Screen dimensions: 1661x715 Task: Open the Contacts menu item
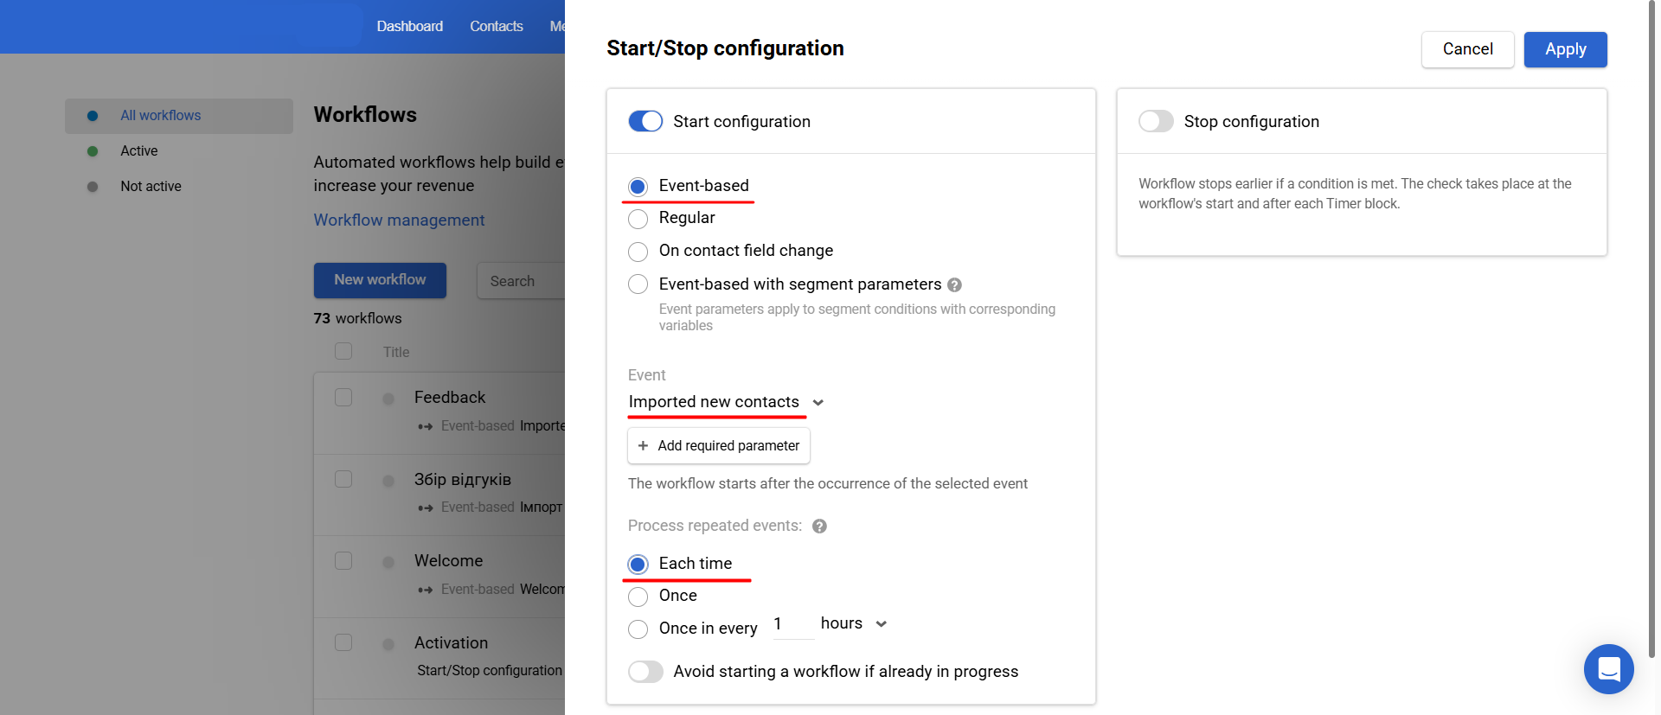496,26
